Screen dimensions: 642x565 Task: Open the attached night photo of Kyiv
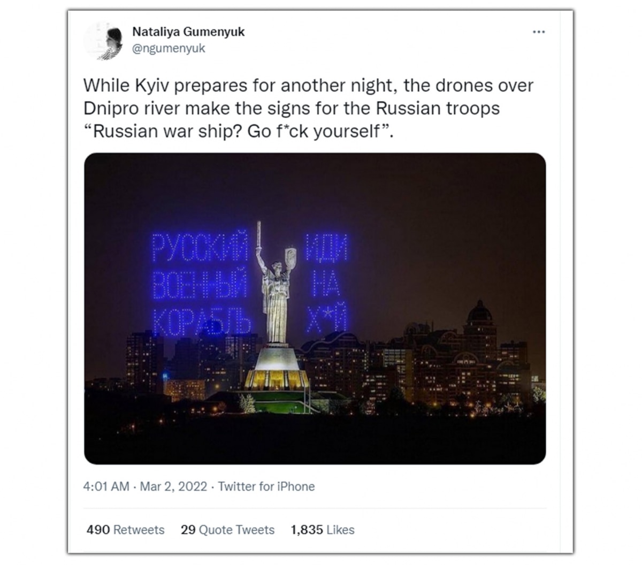point(315,308)
